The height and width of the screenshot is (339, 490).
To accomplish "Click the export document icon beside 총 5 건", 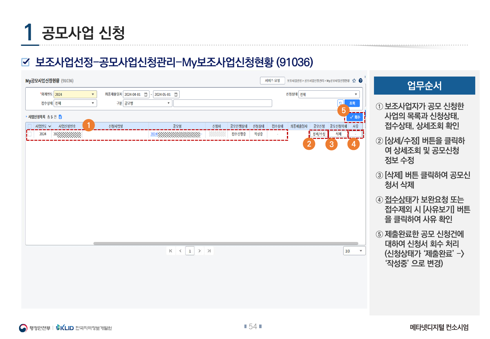I will pyautogui.click(x=60, y=117).
